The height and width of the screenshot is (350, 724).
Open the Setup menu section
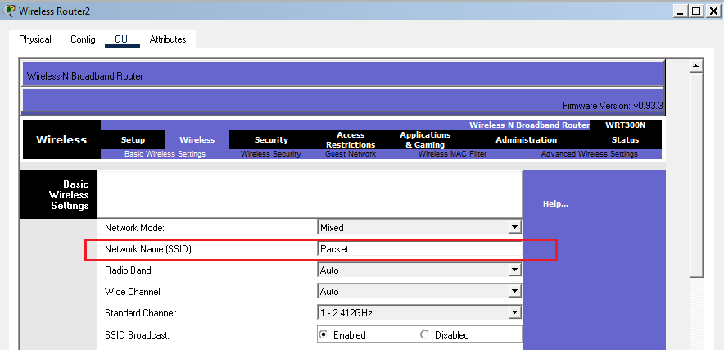coord(133,140)
